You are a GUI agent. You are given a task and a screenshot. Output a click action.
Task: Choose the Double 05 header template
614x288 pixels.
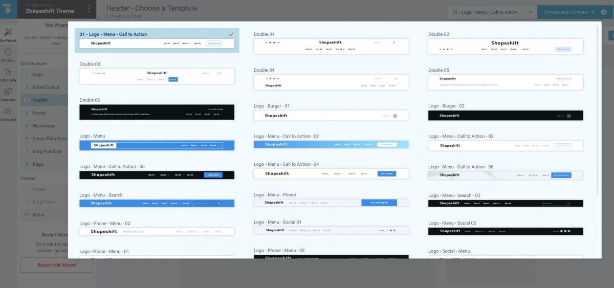(x=506, y=82)
